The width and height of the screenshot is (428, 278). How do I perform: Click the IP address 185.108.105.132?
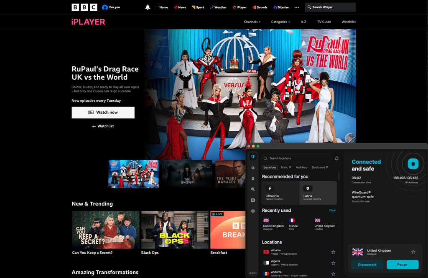405,178
